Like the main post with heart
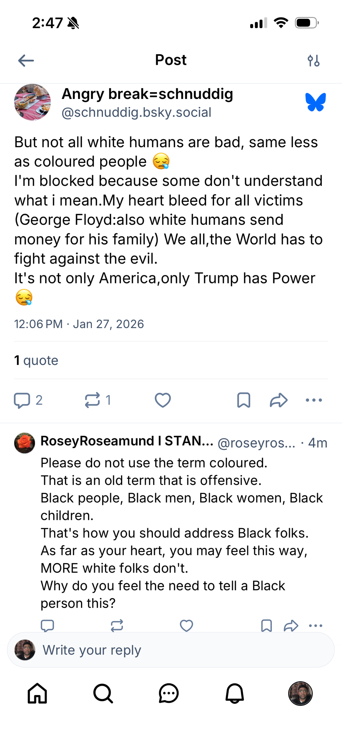Image resolution: width=342 pixels, height=741 pixels. [x=162, y=400]
